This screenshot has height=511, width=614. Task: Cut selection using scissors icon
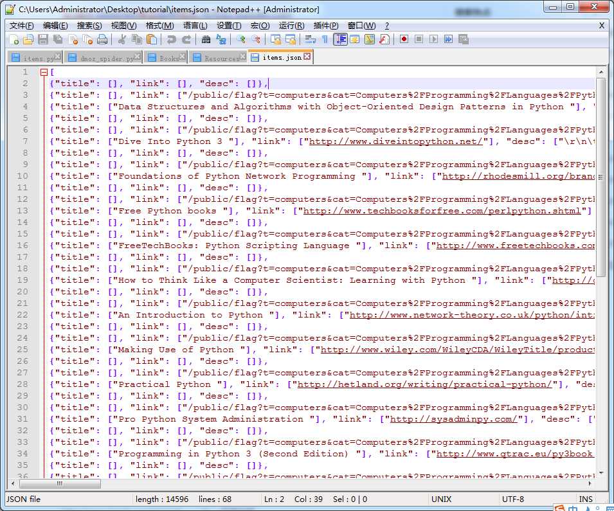[x=122, y=39]
